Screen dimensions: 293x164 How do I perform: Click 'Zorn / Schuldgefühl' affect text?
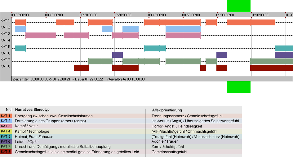click(x=168, y=147)
